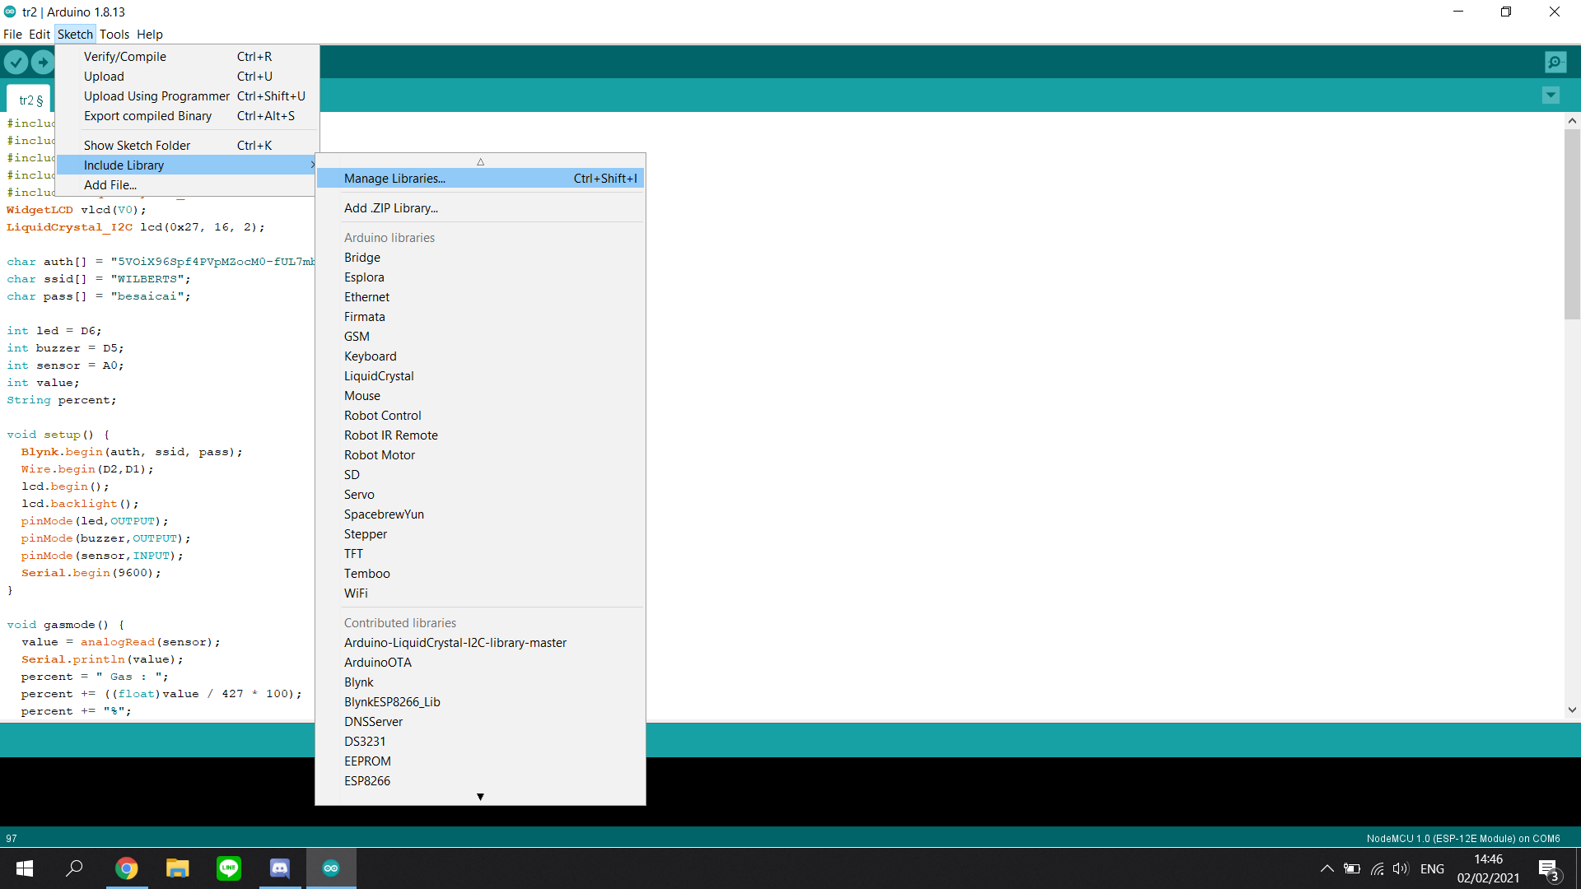Open Discord from the taskbar
The image size is (1581, 889).
pos(280,868)
